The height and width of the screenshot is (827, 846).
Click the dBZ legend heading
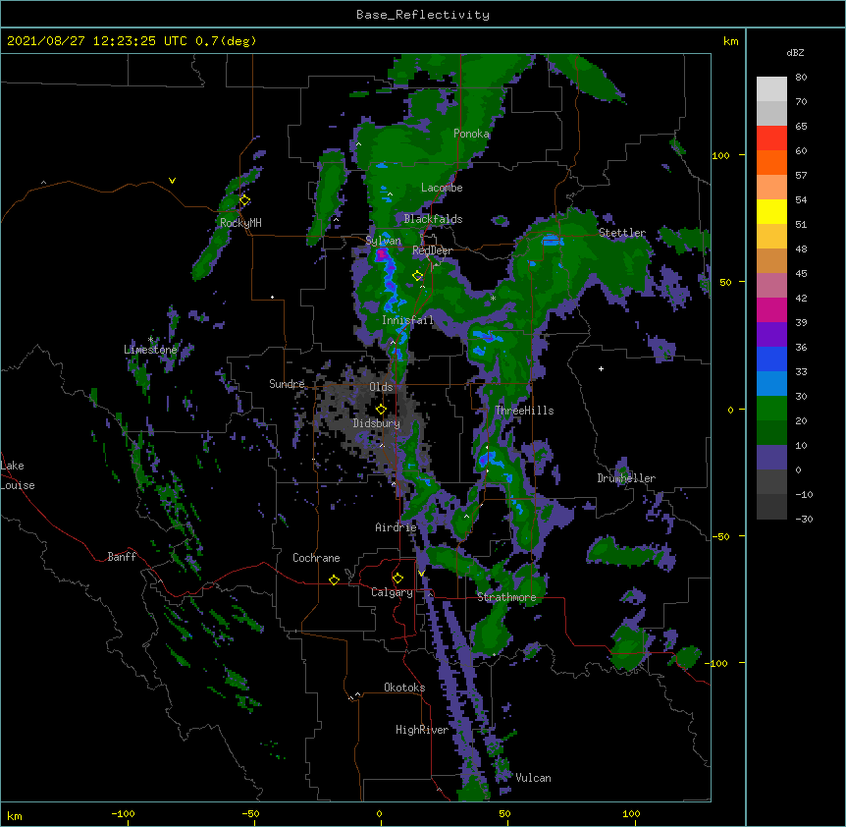[795, 53]
